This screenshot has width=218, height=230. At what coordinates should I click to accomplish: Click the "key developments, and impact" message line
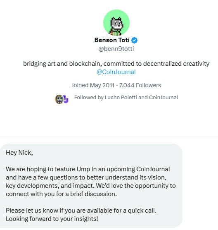(x=90, y=186)
